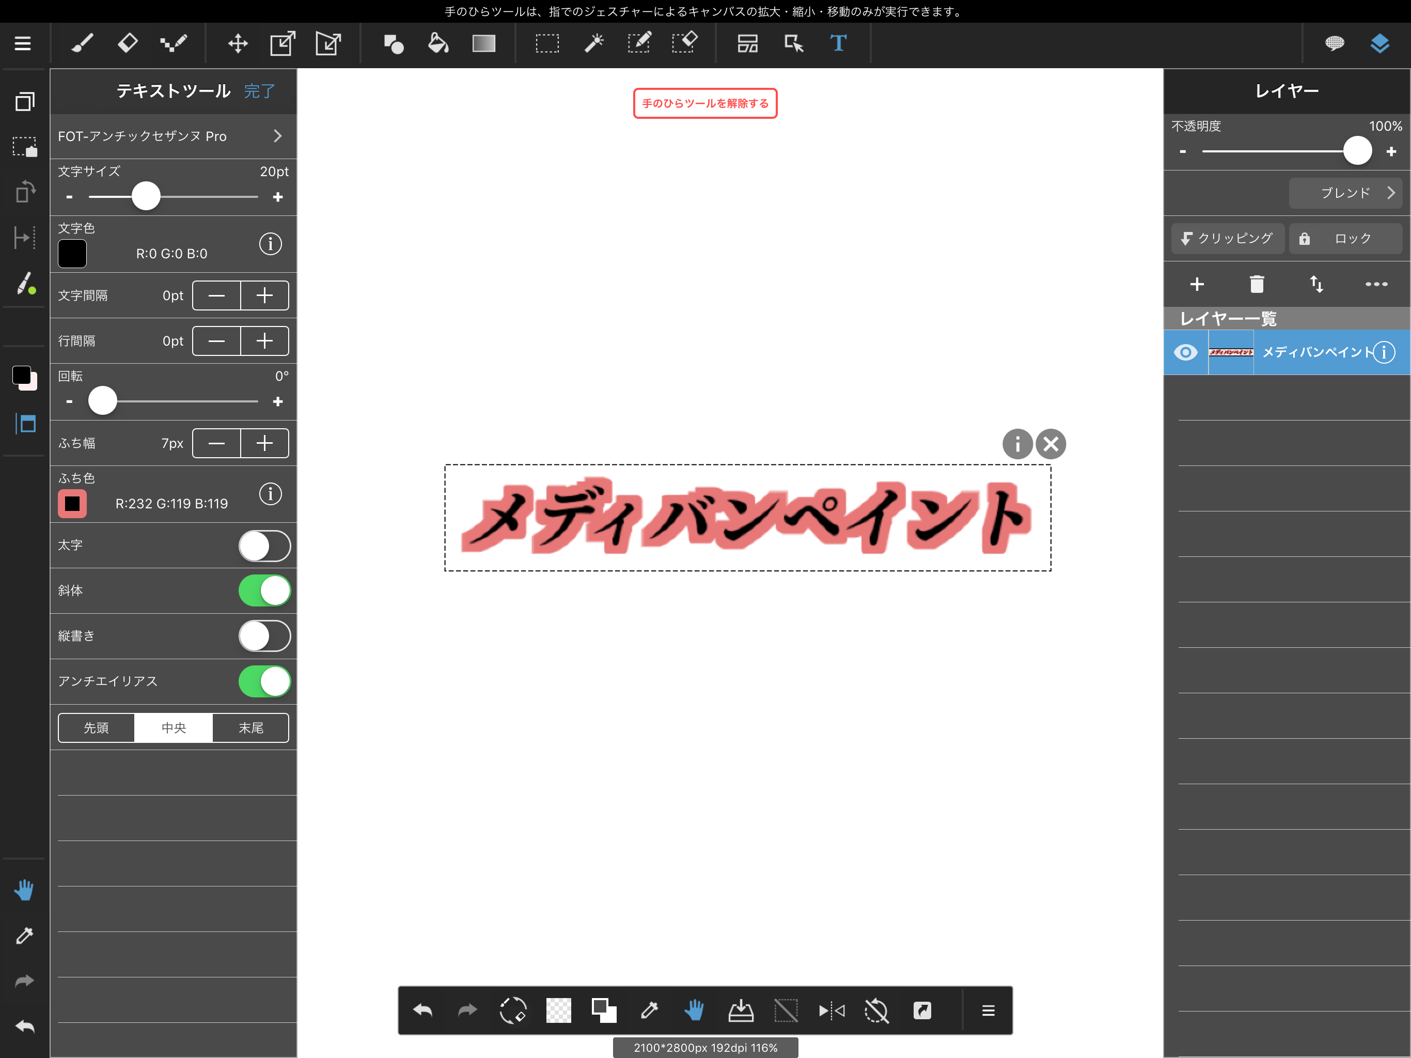Select the Brush tool

tap(82, 43)
